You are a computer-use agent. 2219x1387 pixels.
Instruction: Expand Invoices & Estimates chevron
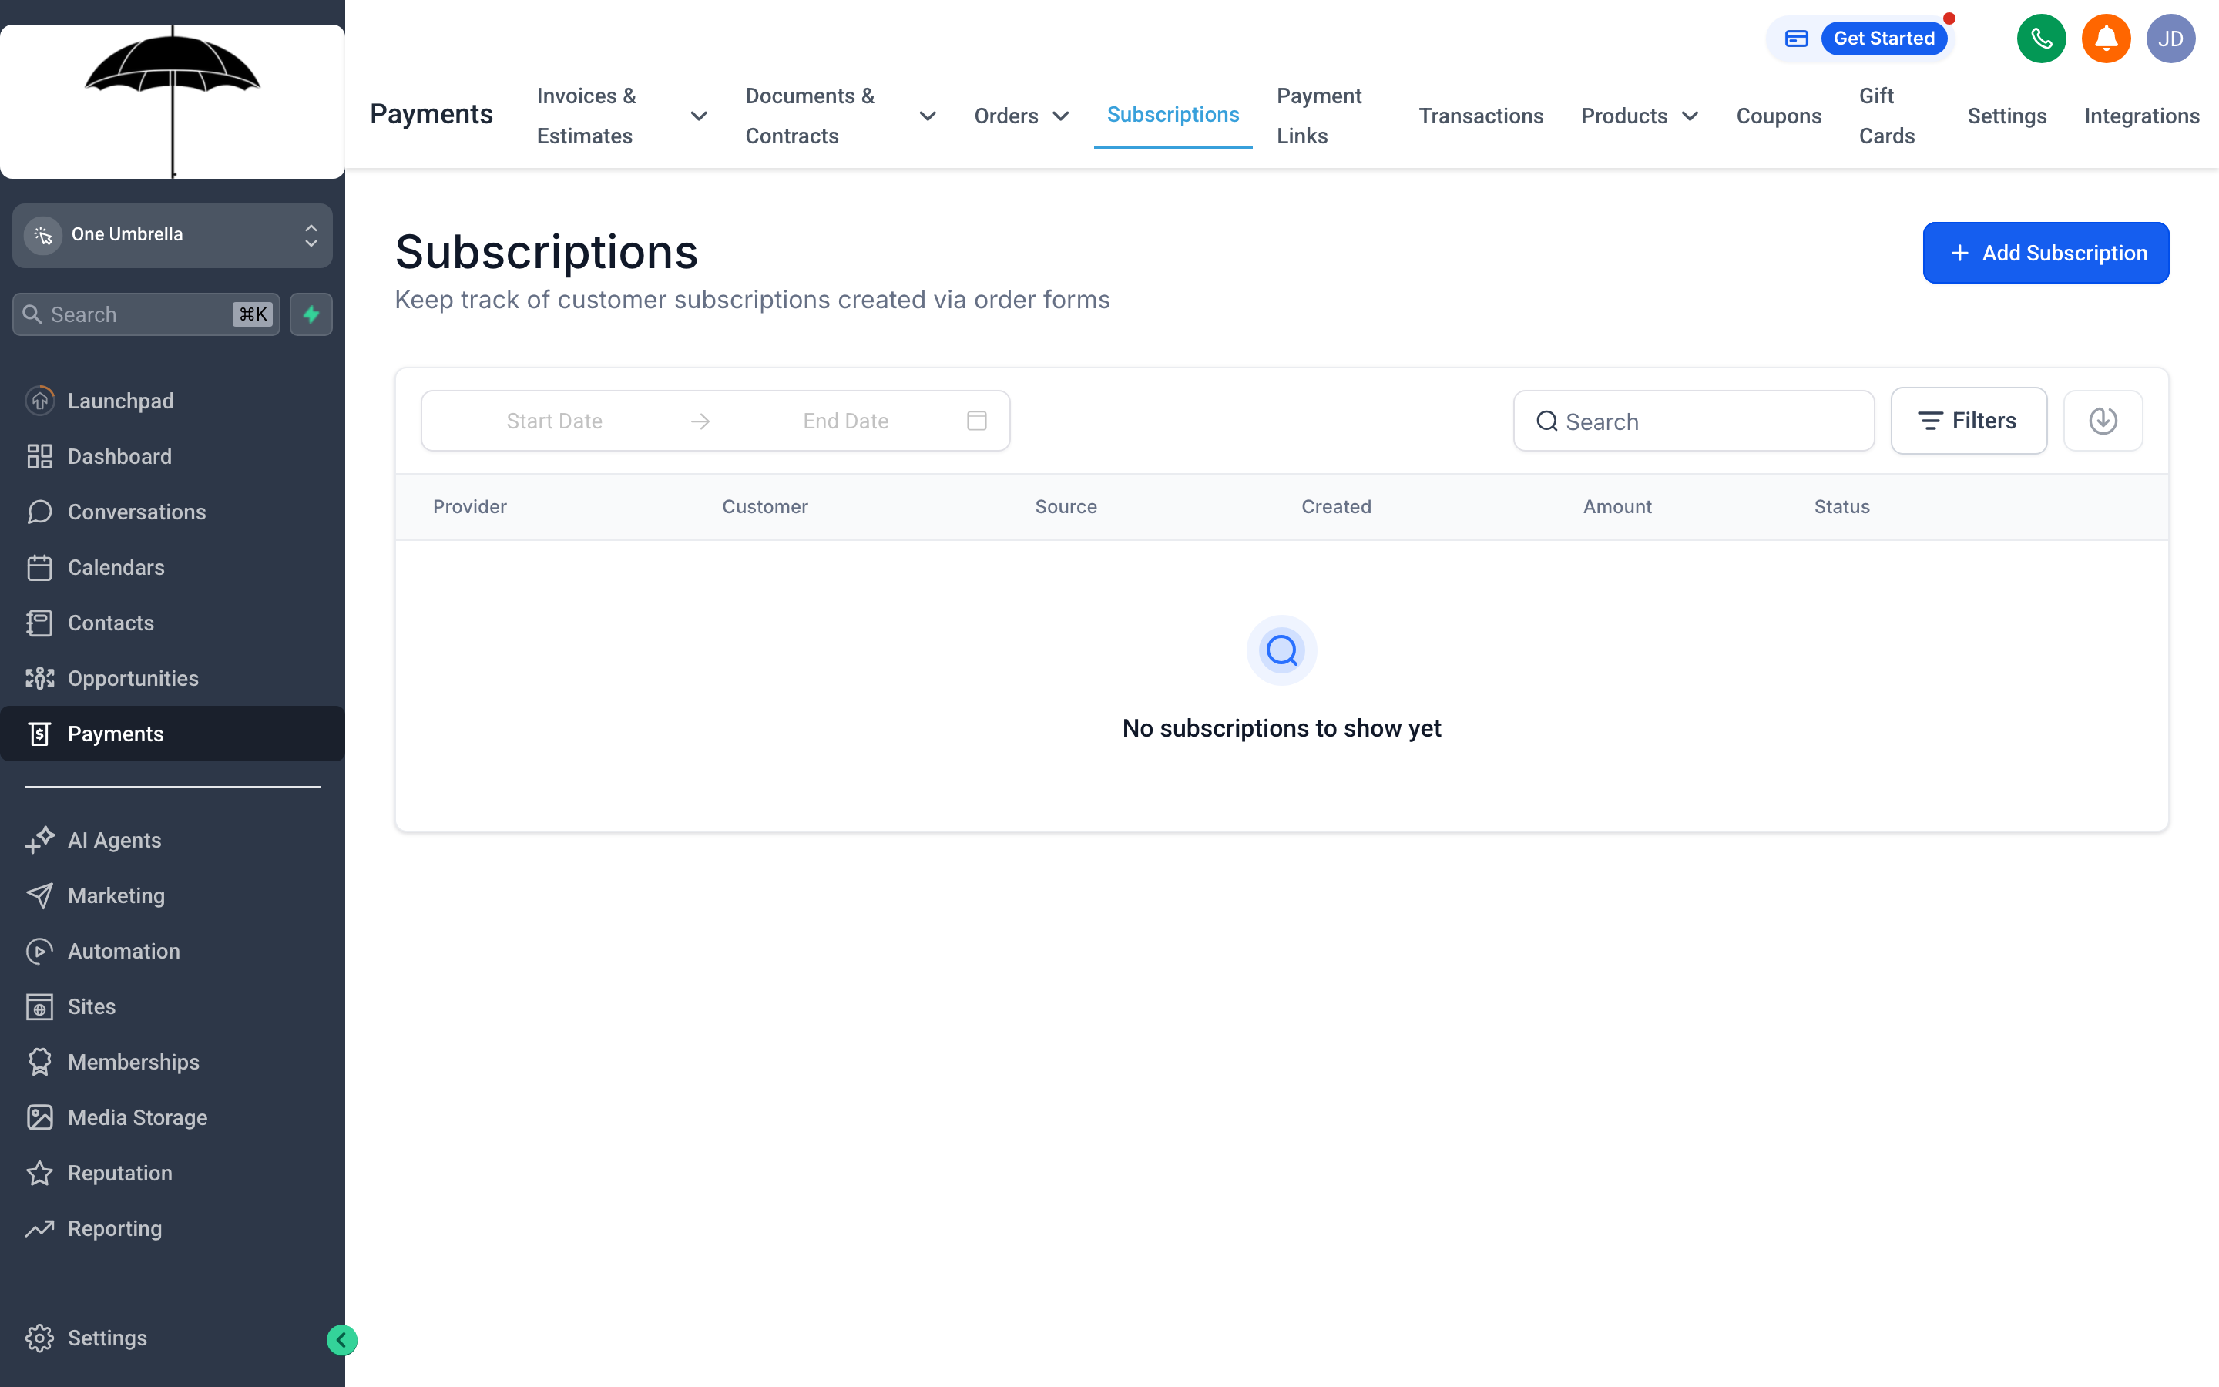[699, 116]
